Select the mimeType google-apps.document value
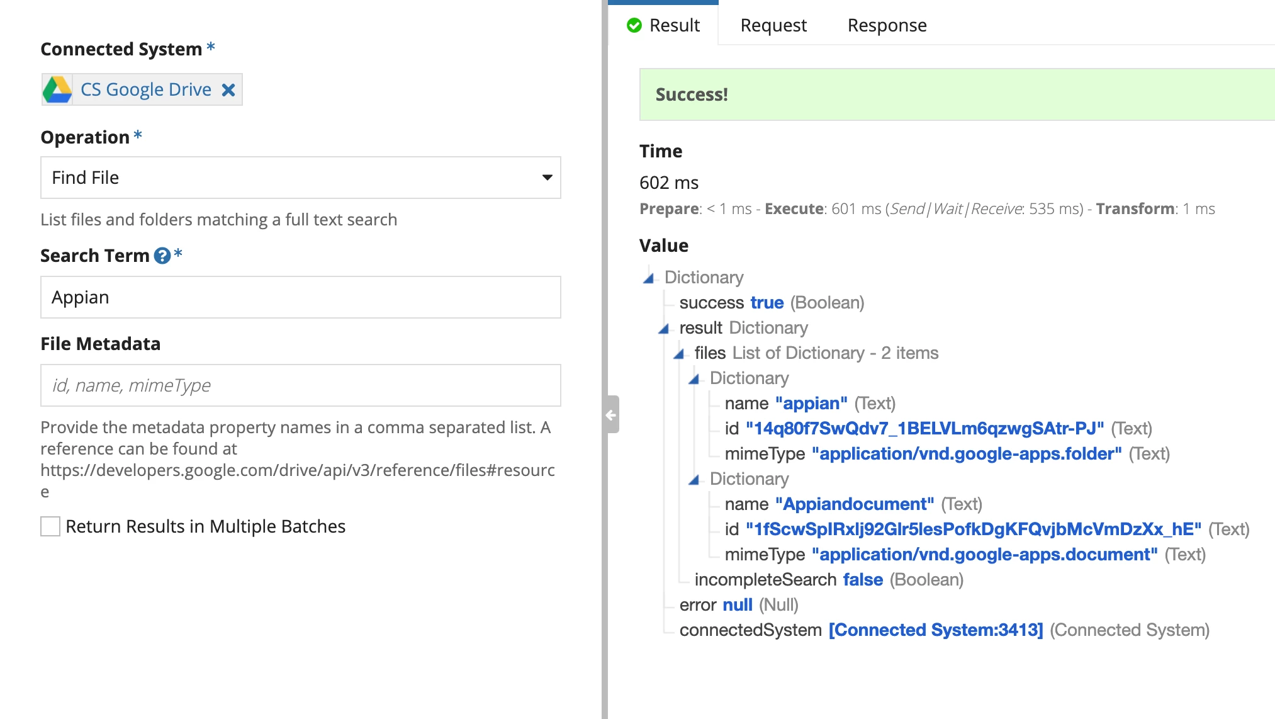 [985, 555]
